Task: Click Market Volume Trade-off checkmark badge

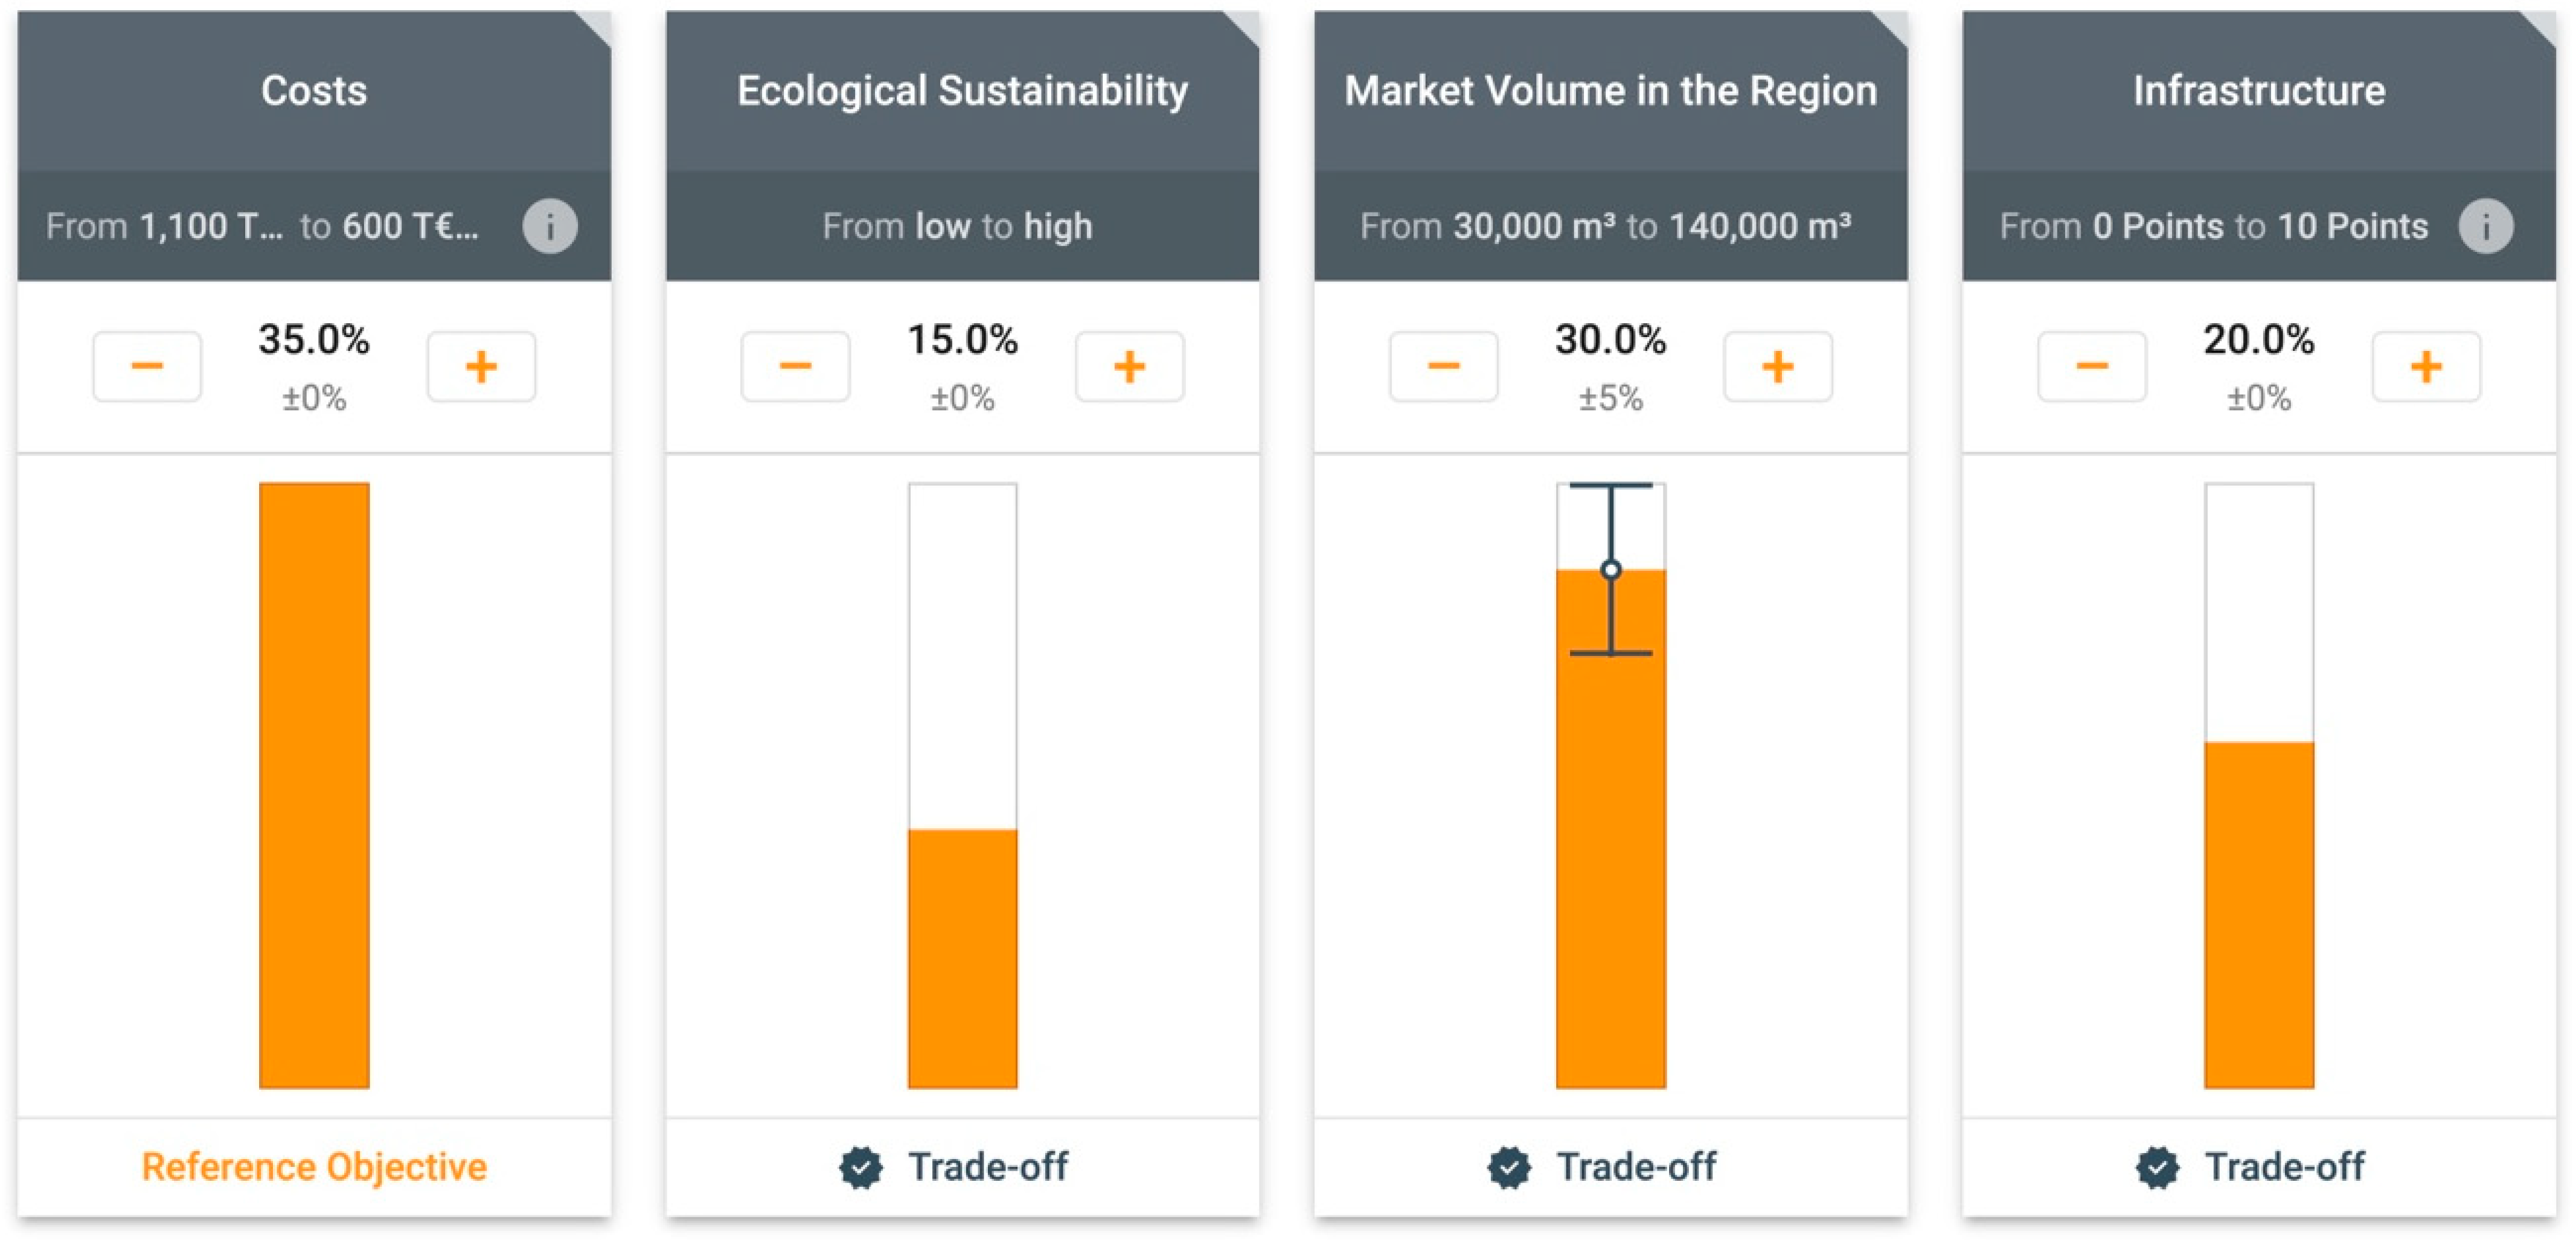Action: point(1509,1167)
